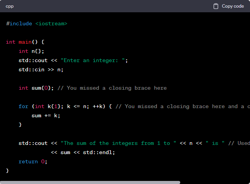Image resolution: width=250 pixels, height=184 pixels.
Task: Click the cpp language label
Action: (10, 6)
